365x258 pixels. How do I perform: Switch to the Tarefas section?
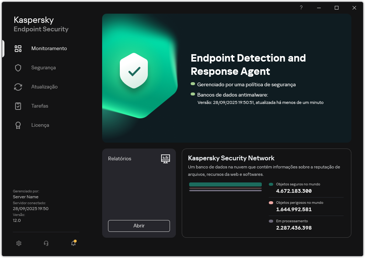pyautogui.click(x=40, y=106)
